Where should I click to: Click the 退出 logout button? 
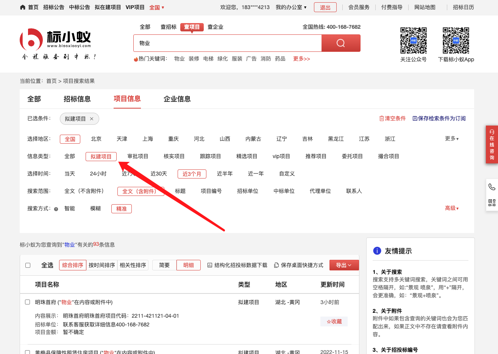[x=325, y=7]
